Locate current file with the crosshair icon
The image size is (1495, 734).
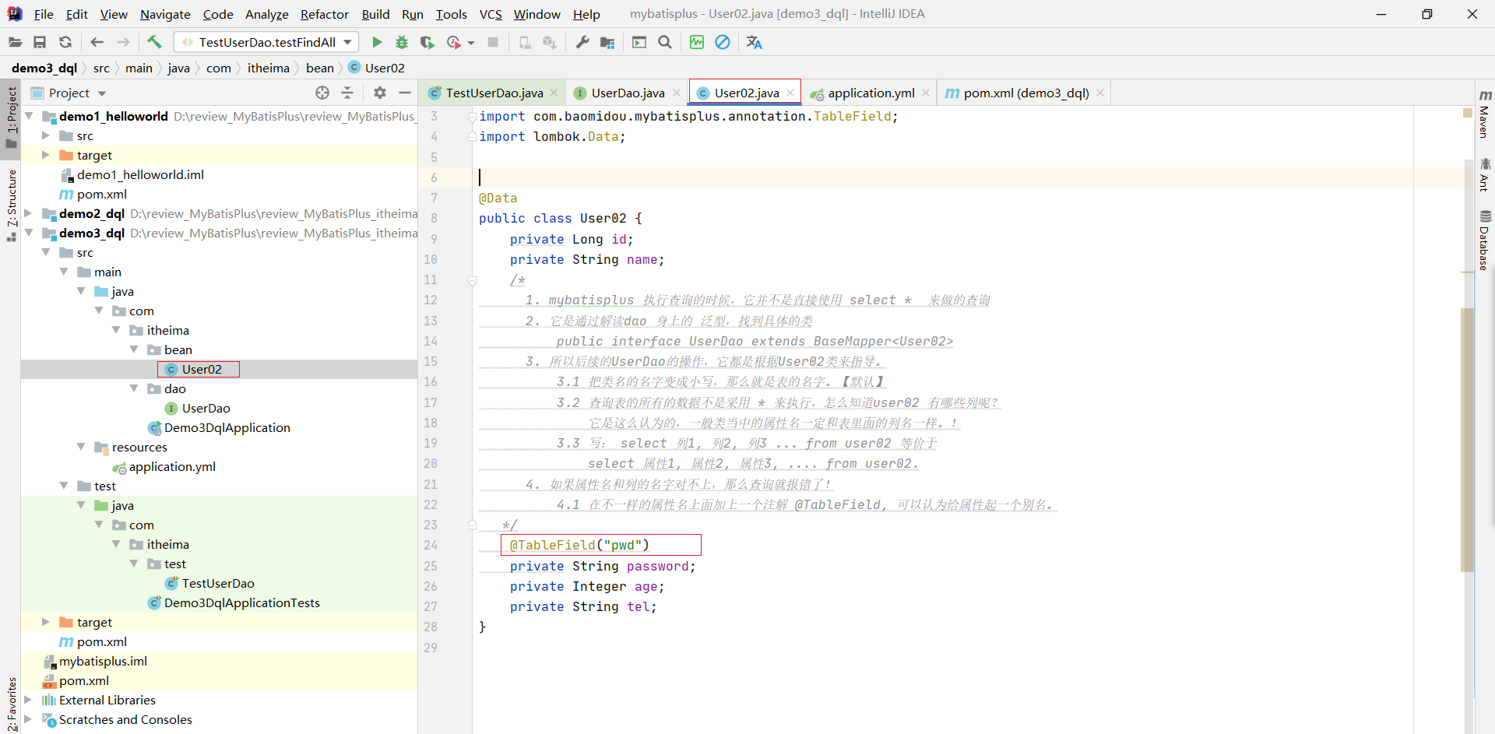[322, 93]
